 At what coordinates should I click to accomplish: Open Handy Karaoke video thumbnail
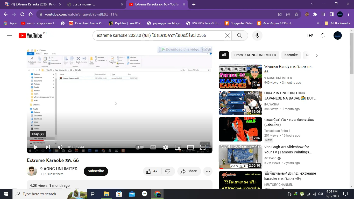pyautogui.click(x=240, y=76)
